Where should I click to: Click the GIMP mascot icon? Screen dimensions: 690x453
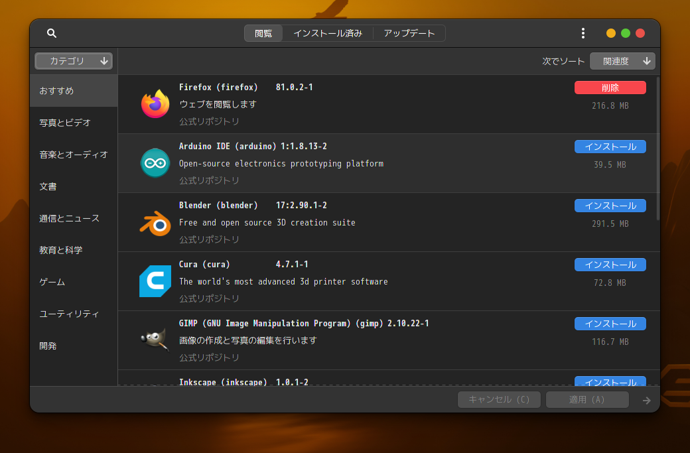(155, 340)
